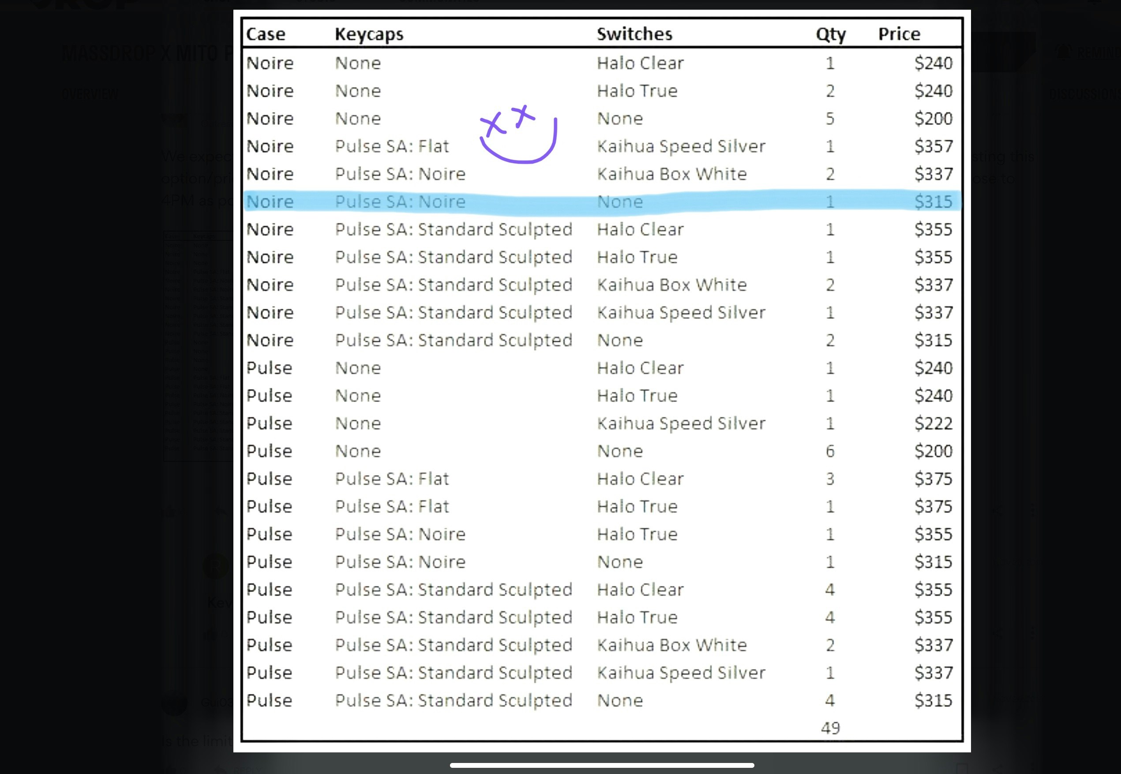Open the dimmed Overview tab behind overlay

tap(90, 94)
